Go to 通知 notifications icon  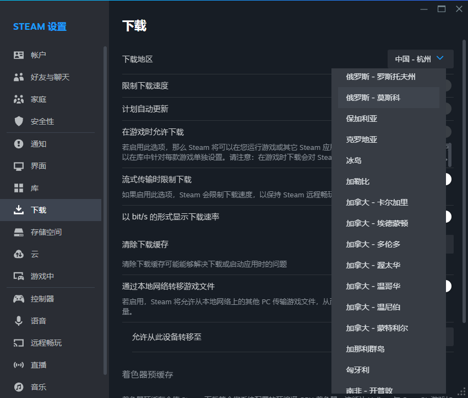tap(19, 144)
